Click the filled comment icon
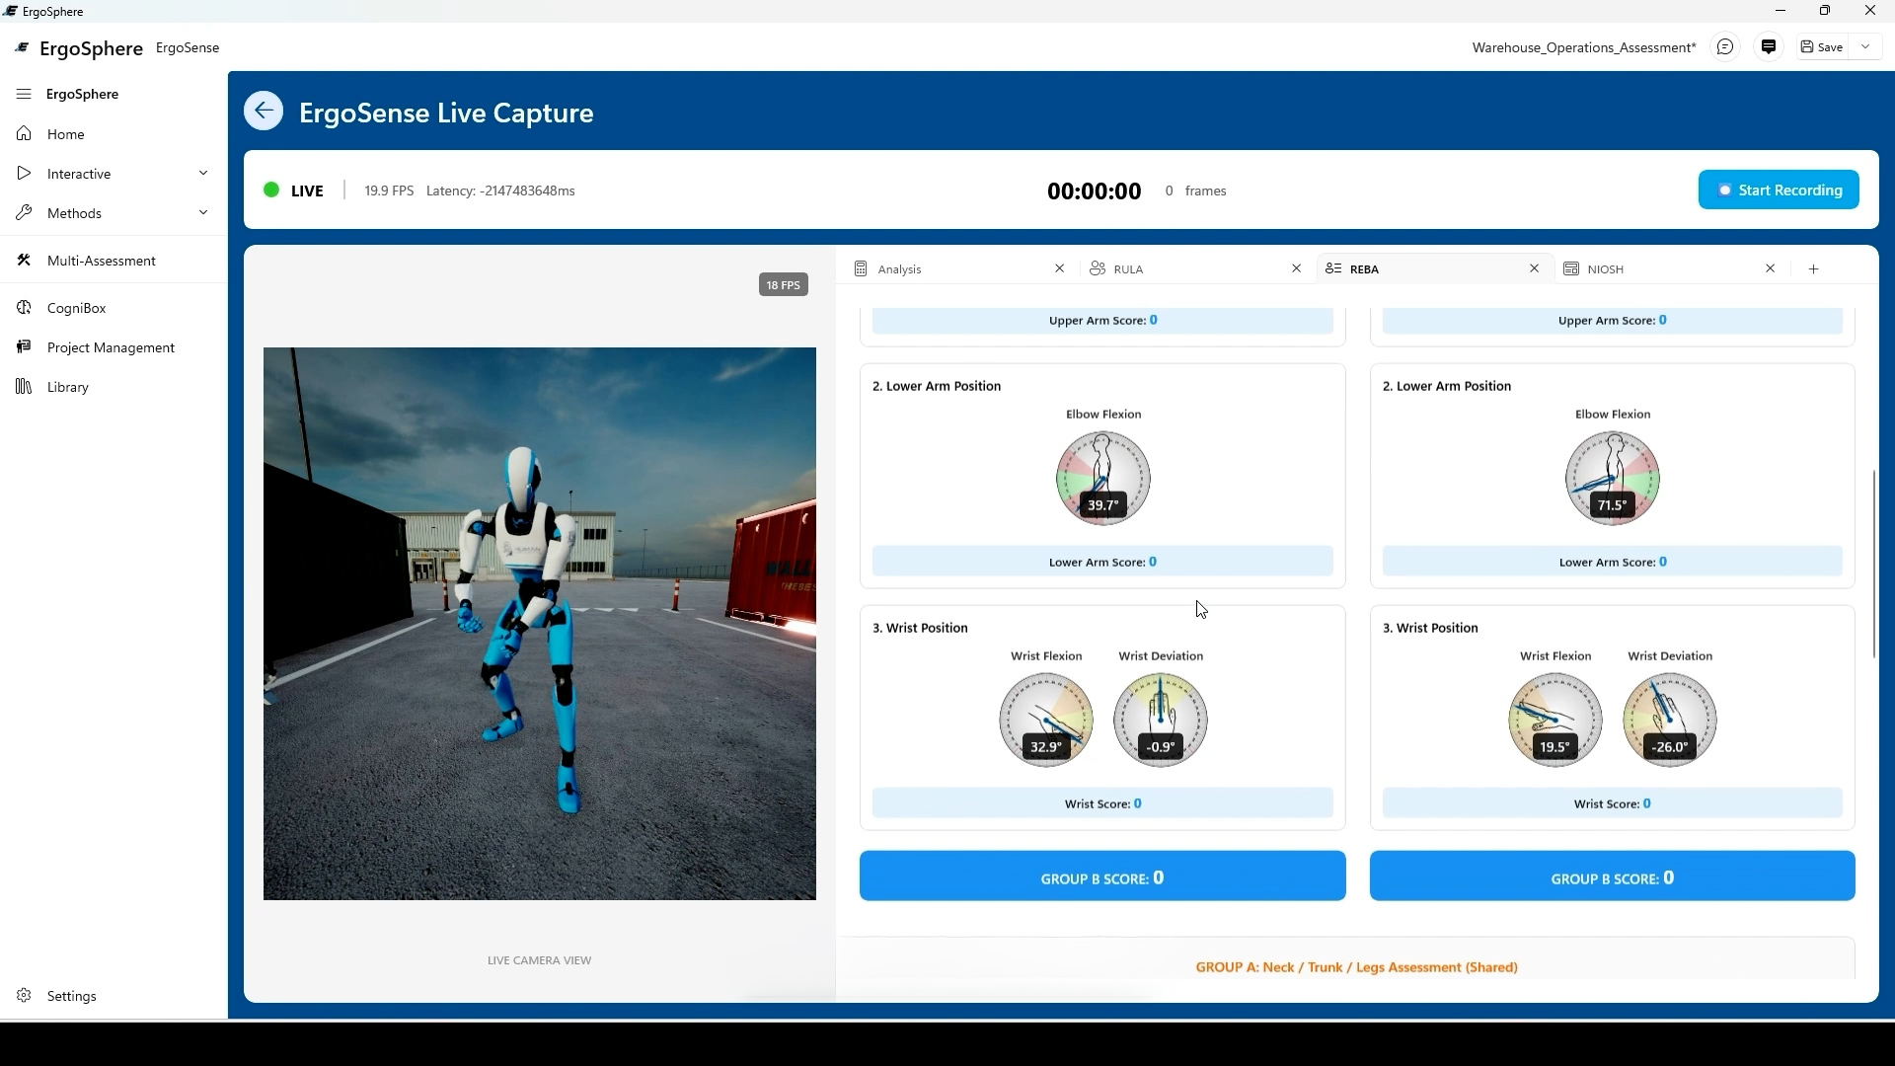The image size is (1895, 1066). pos(1769,47)
